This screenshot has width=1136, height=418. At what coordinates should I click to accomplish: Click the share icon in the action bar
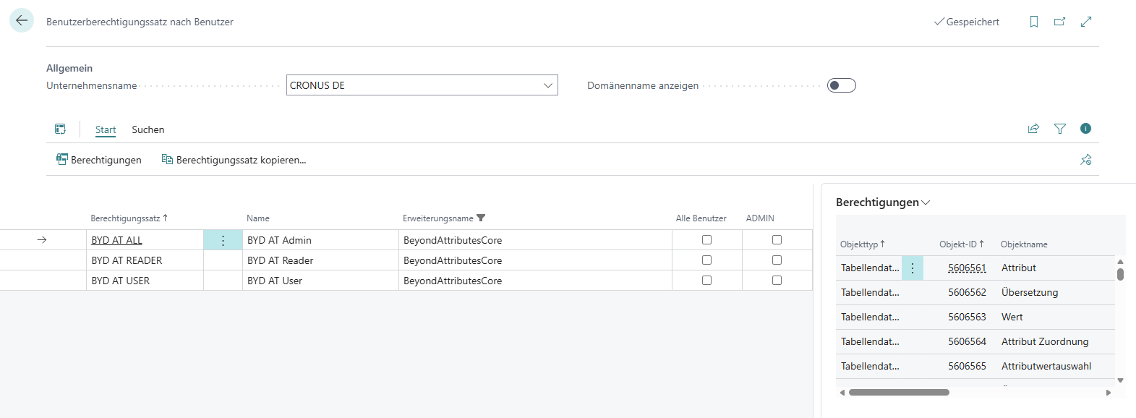point(1033,129)
